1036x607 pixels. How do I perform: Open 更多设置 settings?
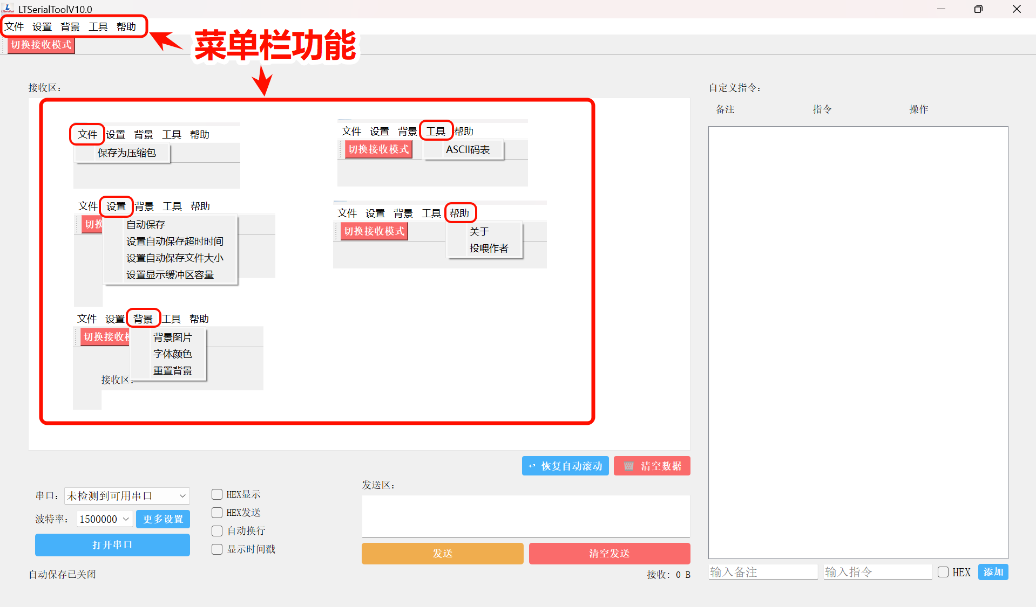tap(162, 519)
